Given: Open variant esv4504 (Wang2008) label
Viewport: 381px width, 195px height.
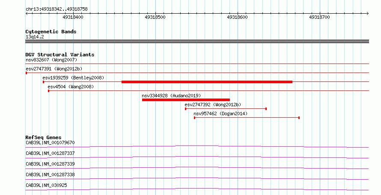Looking at the screenshot, I should click(x=71, y=87).
